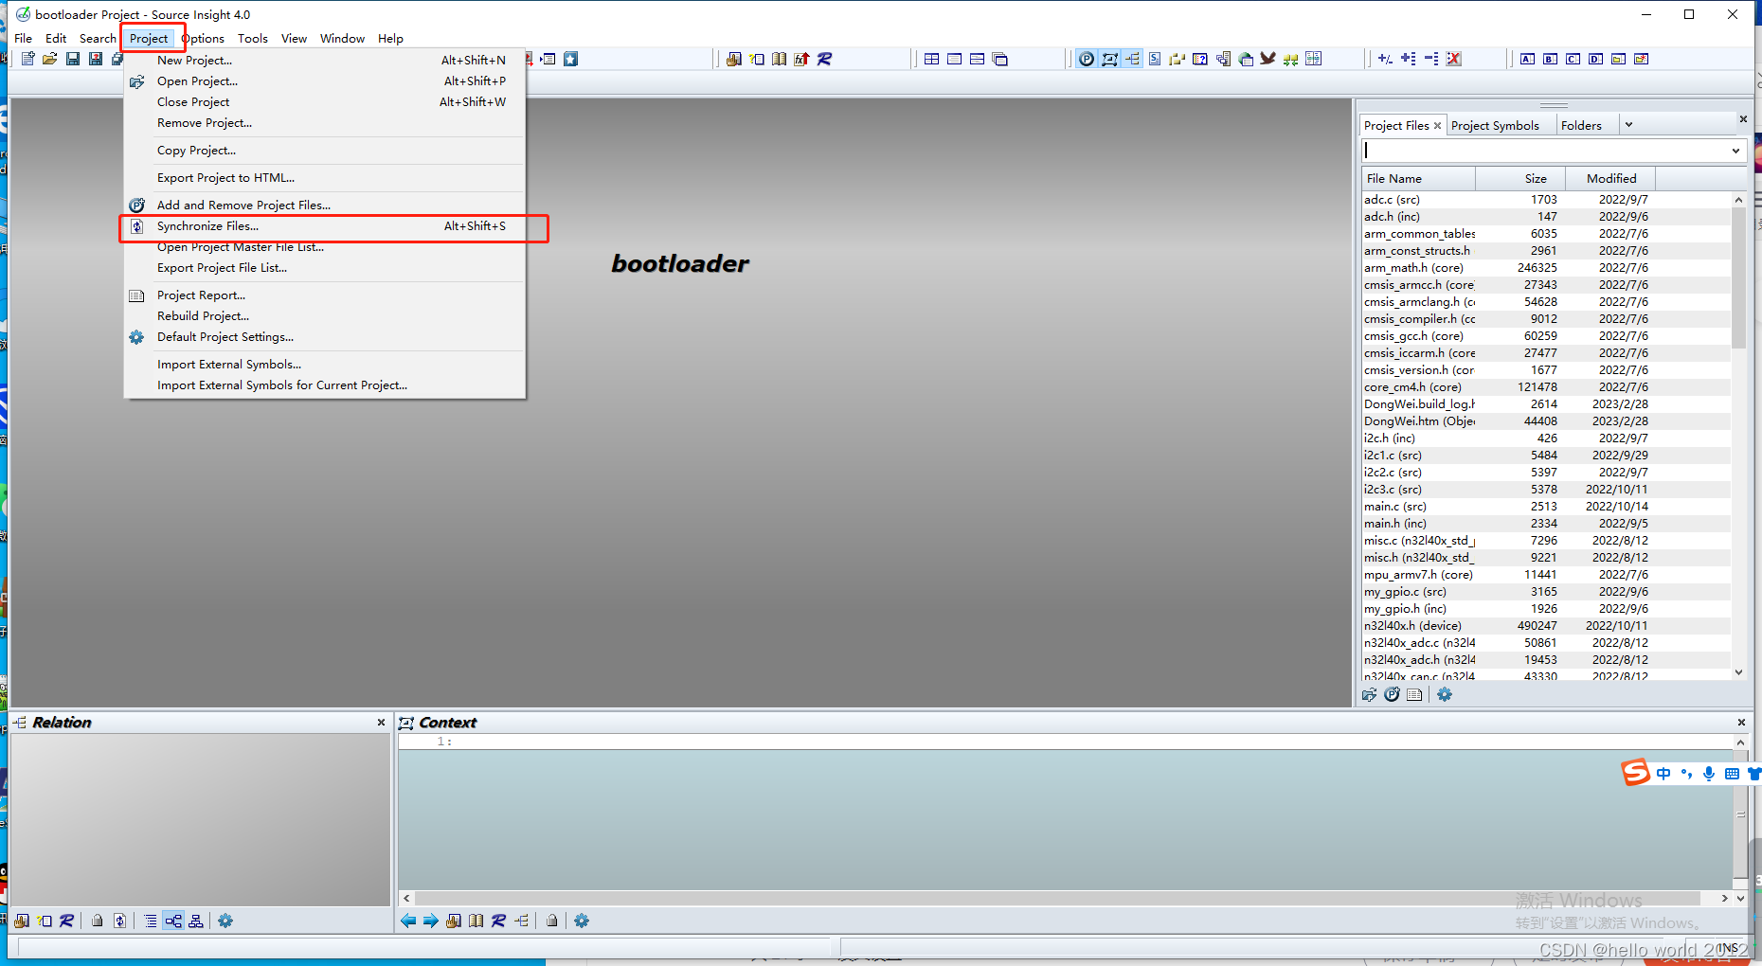This screenshot has width=1762, height=966.
Task: Choose Add and Remove Project Files
Action: (325, 206)
